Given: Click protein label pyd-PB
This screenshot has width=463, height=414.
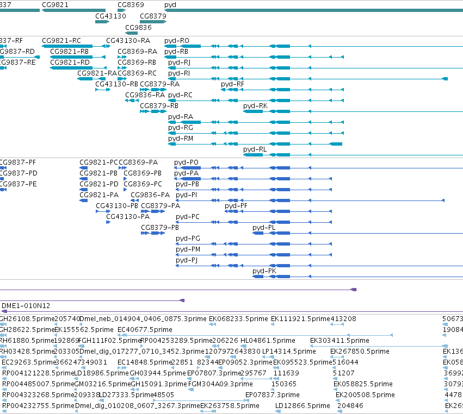Looking at the screenshot, I should [188, 184].
